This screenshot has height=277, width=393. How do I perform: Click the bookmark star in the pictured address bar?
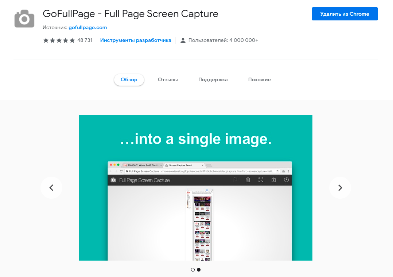[277, 171]
